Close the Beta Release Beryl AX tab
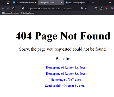Image resolution: width=114 pixels, height=97 pixels. (x=88, y=3)
